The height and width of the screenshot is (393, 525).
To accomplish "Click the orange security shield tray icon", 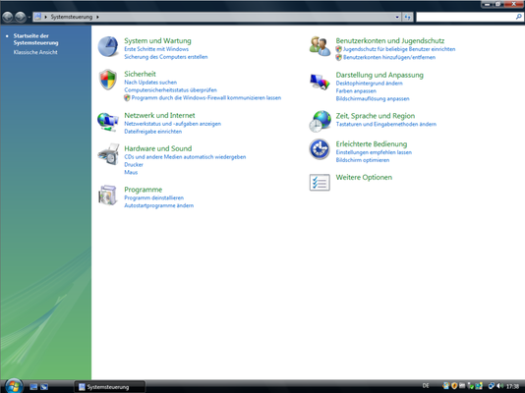I will tap(454, 386).
